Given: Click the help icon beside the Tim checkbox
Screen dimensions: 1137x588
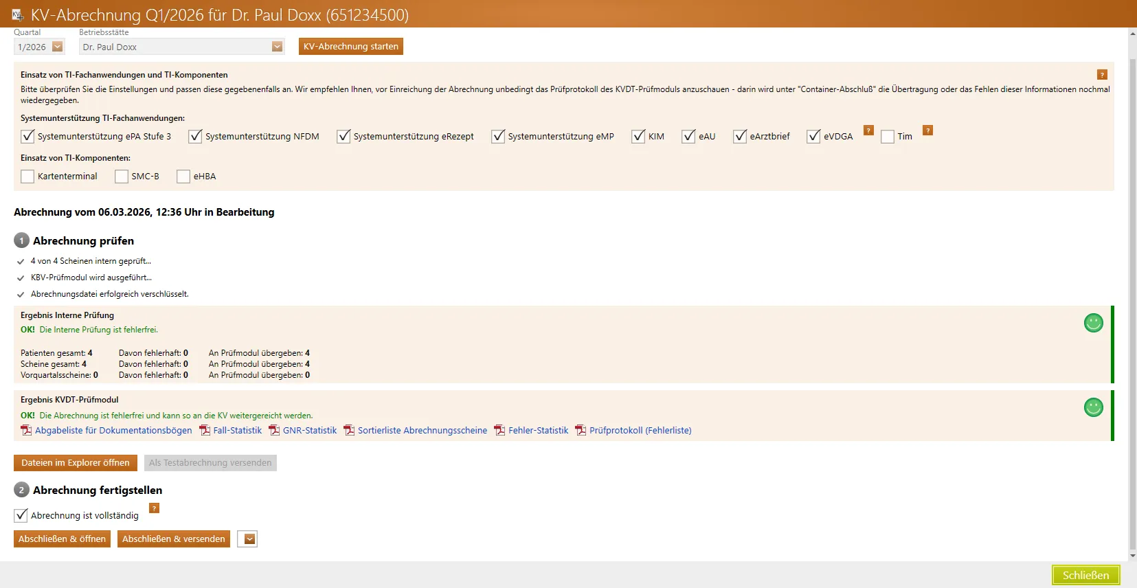Looking at the screenshot, I should tap(927, 131).
